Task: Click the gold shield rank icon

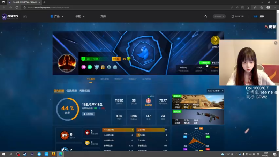Action: [129, 59]
